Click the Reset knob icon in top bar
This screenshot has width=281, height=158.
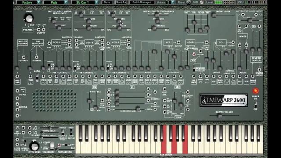coord(188,2)
